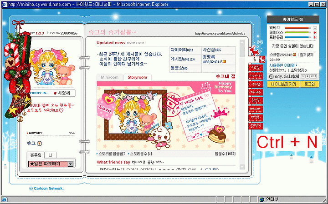Open the 동영상 side tab
The height and width of the screenshot is (204, 328).
[x=256, y=101]
